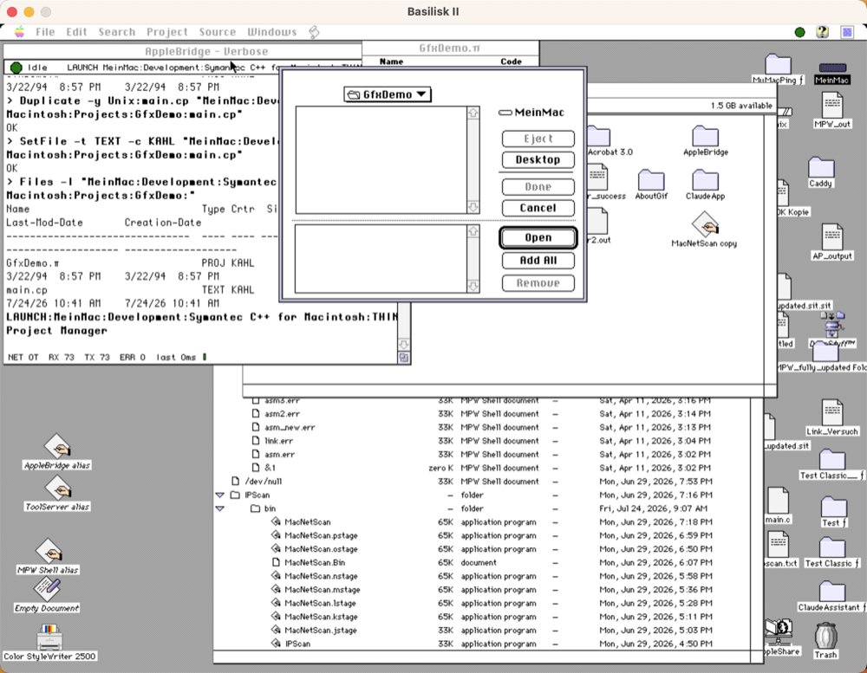Open the File menu

point(45,32)
